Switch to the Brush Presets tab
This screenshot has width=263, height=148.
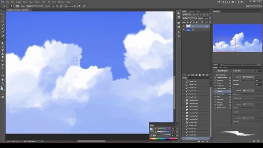[223, 67]
